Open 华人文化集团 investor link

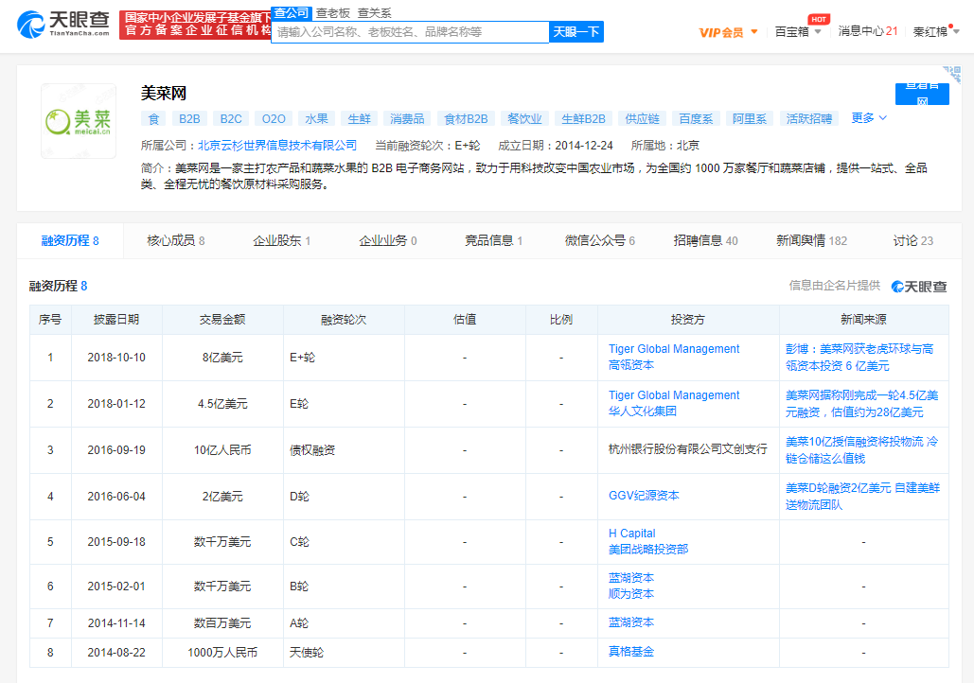[643, 412]
